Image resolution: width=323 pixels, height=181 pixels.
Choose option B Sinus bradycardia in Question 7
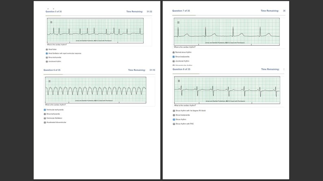pos(181,57)
